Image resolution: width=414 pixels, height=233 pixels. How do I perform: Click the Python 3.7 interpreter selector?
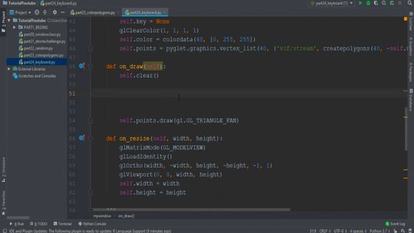[380, 231]
